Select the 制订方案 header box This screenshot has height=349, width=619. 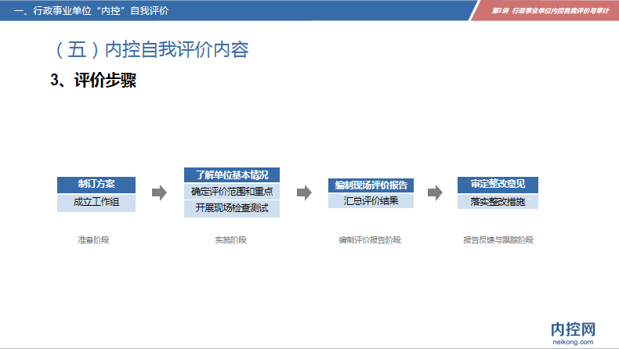point(96,185)
